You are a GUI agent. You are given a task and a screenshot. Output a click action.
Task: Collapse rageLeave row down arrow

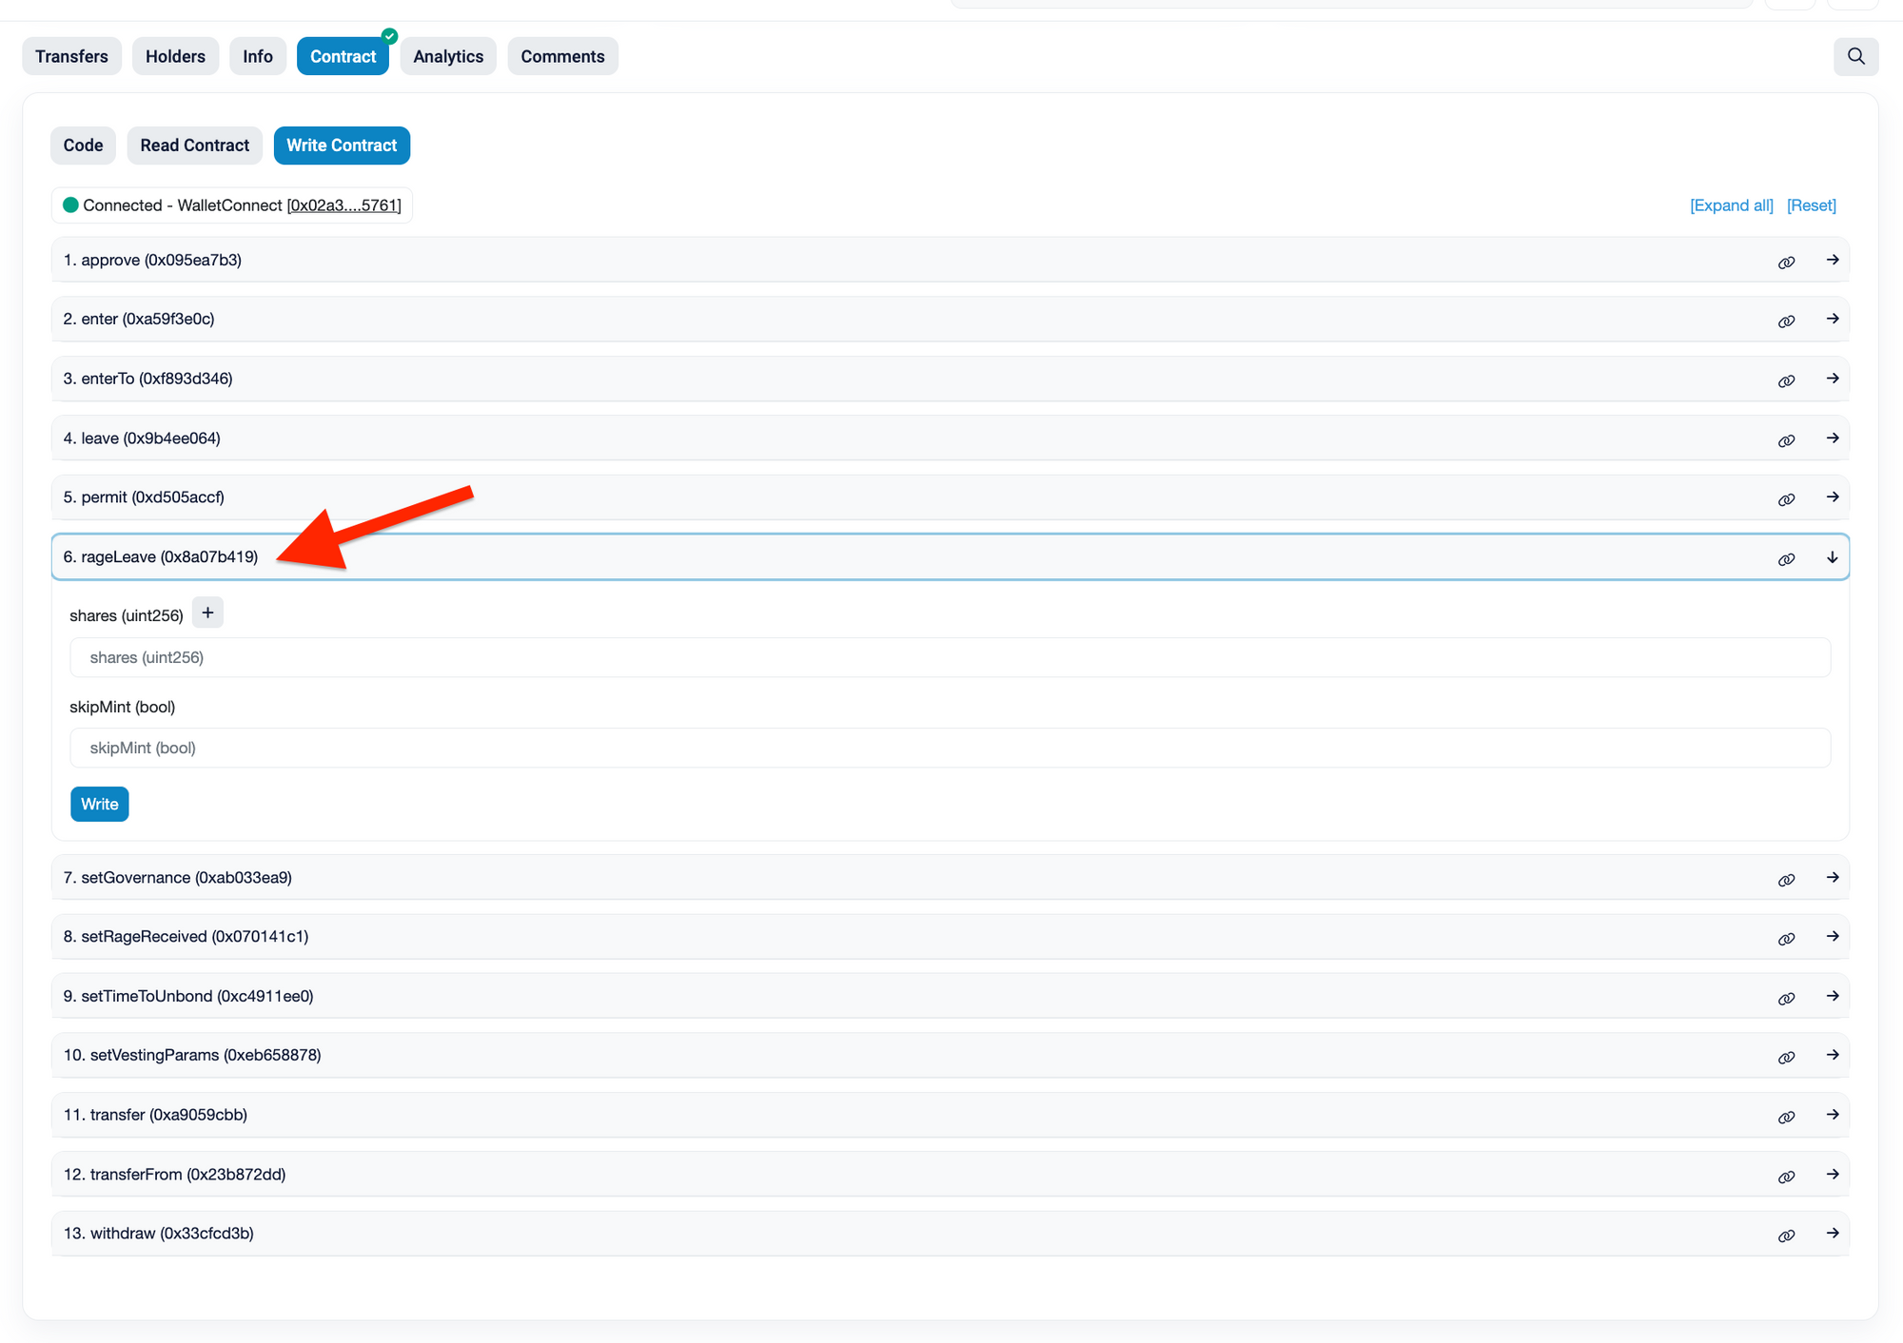[x=1832, y=557]
